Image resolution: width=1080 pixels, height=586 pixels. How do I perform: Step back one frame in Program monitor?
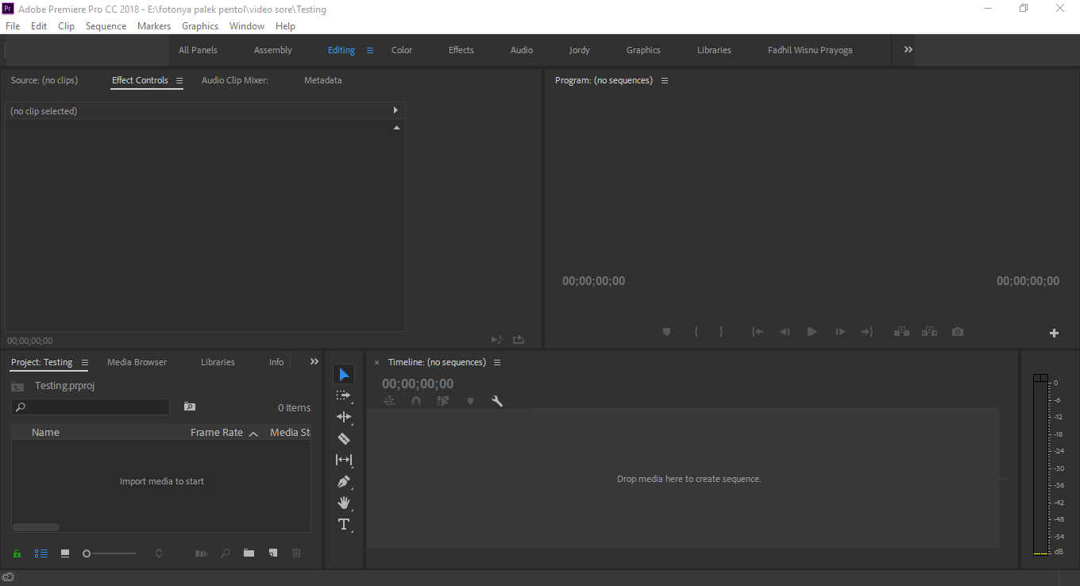[785, 332]
